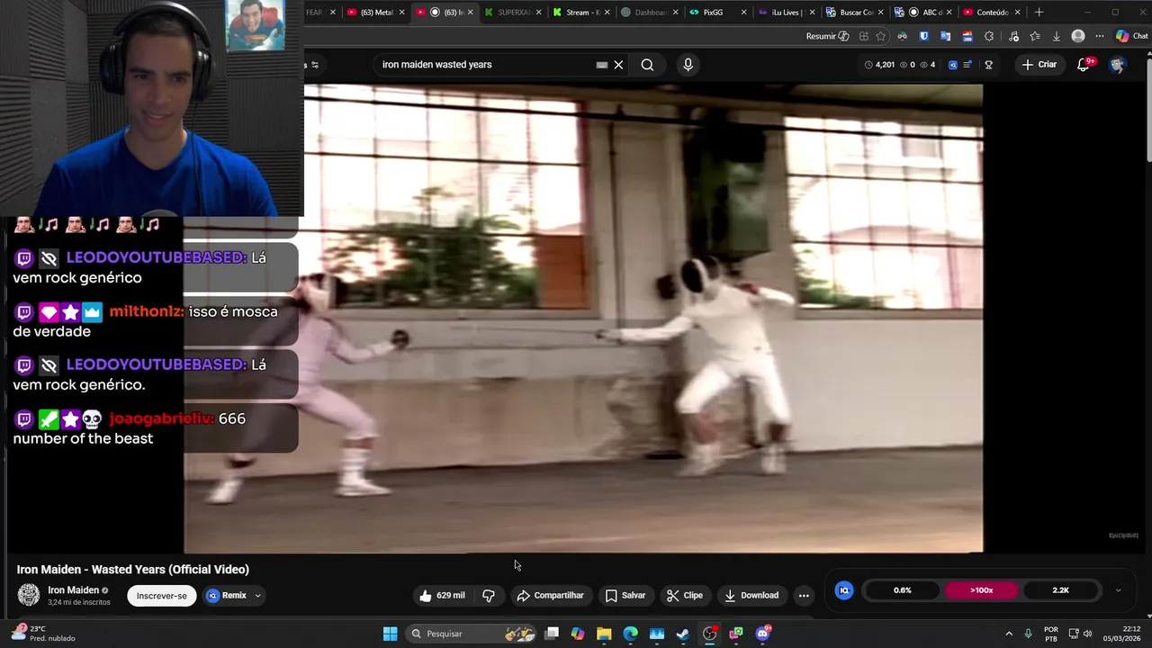Click the browser profile avatar icon
Viewport: 1152px width, 648px height.
tap(1078, 36)
